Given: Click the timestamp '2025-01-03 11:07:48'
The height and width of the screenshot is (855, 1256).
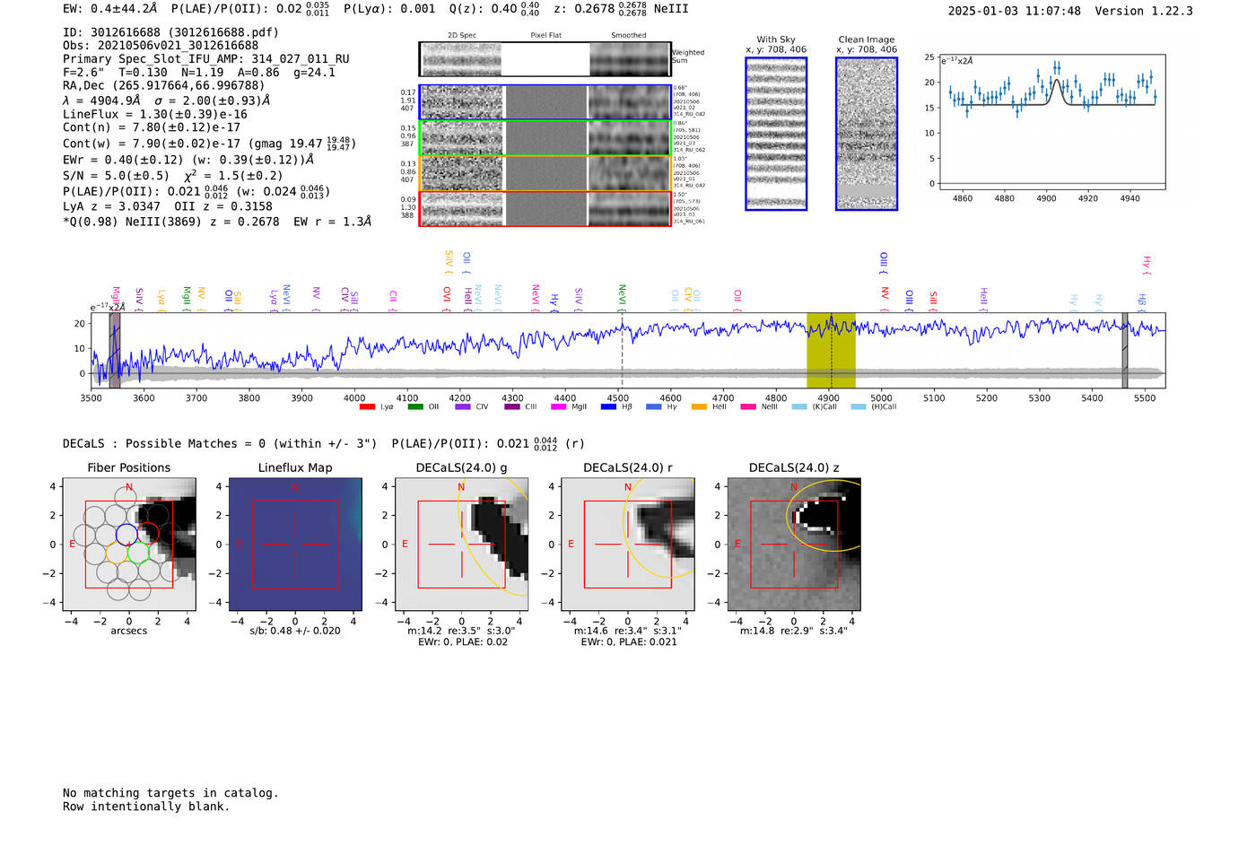Looking at the screenshot, I should (x=1015, y=11).
